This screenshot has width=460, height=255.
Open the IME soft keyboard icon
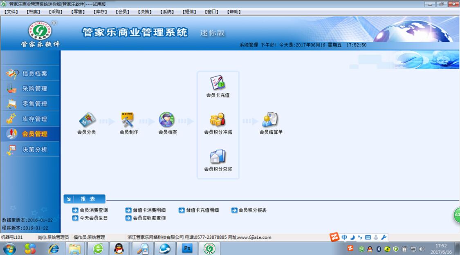click(368, 237)
